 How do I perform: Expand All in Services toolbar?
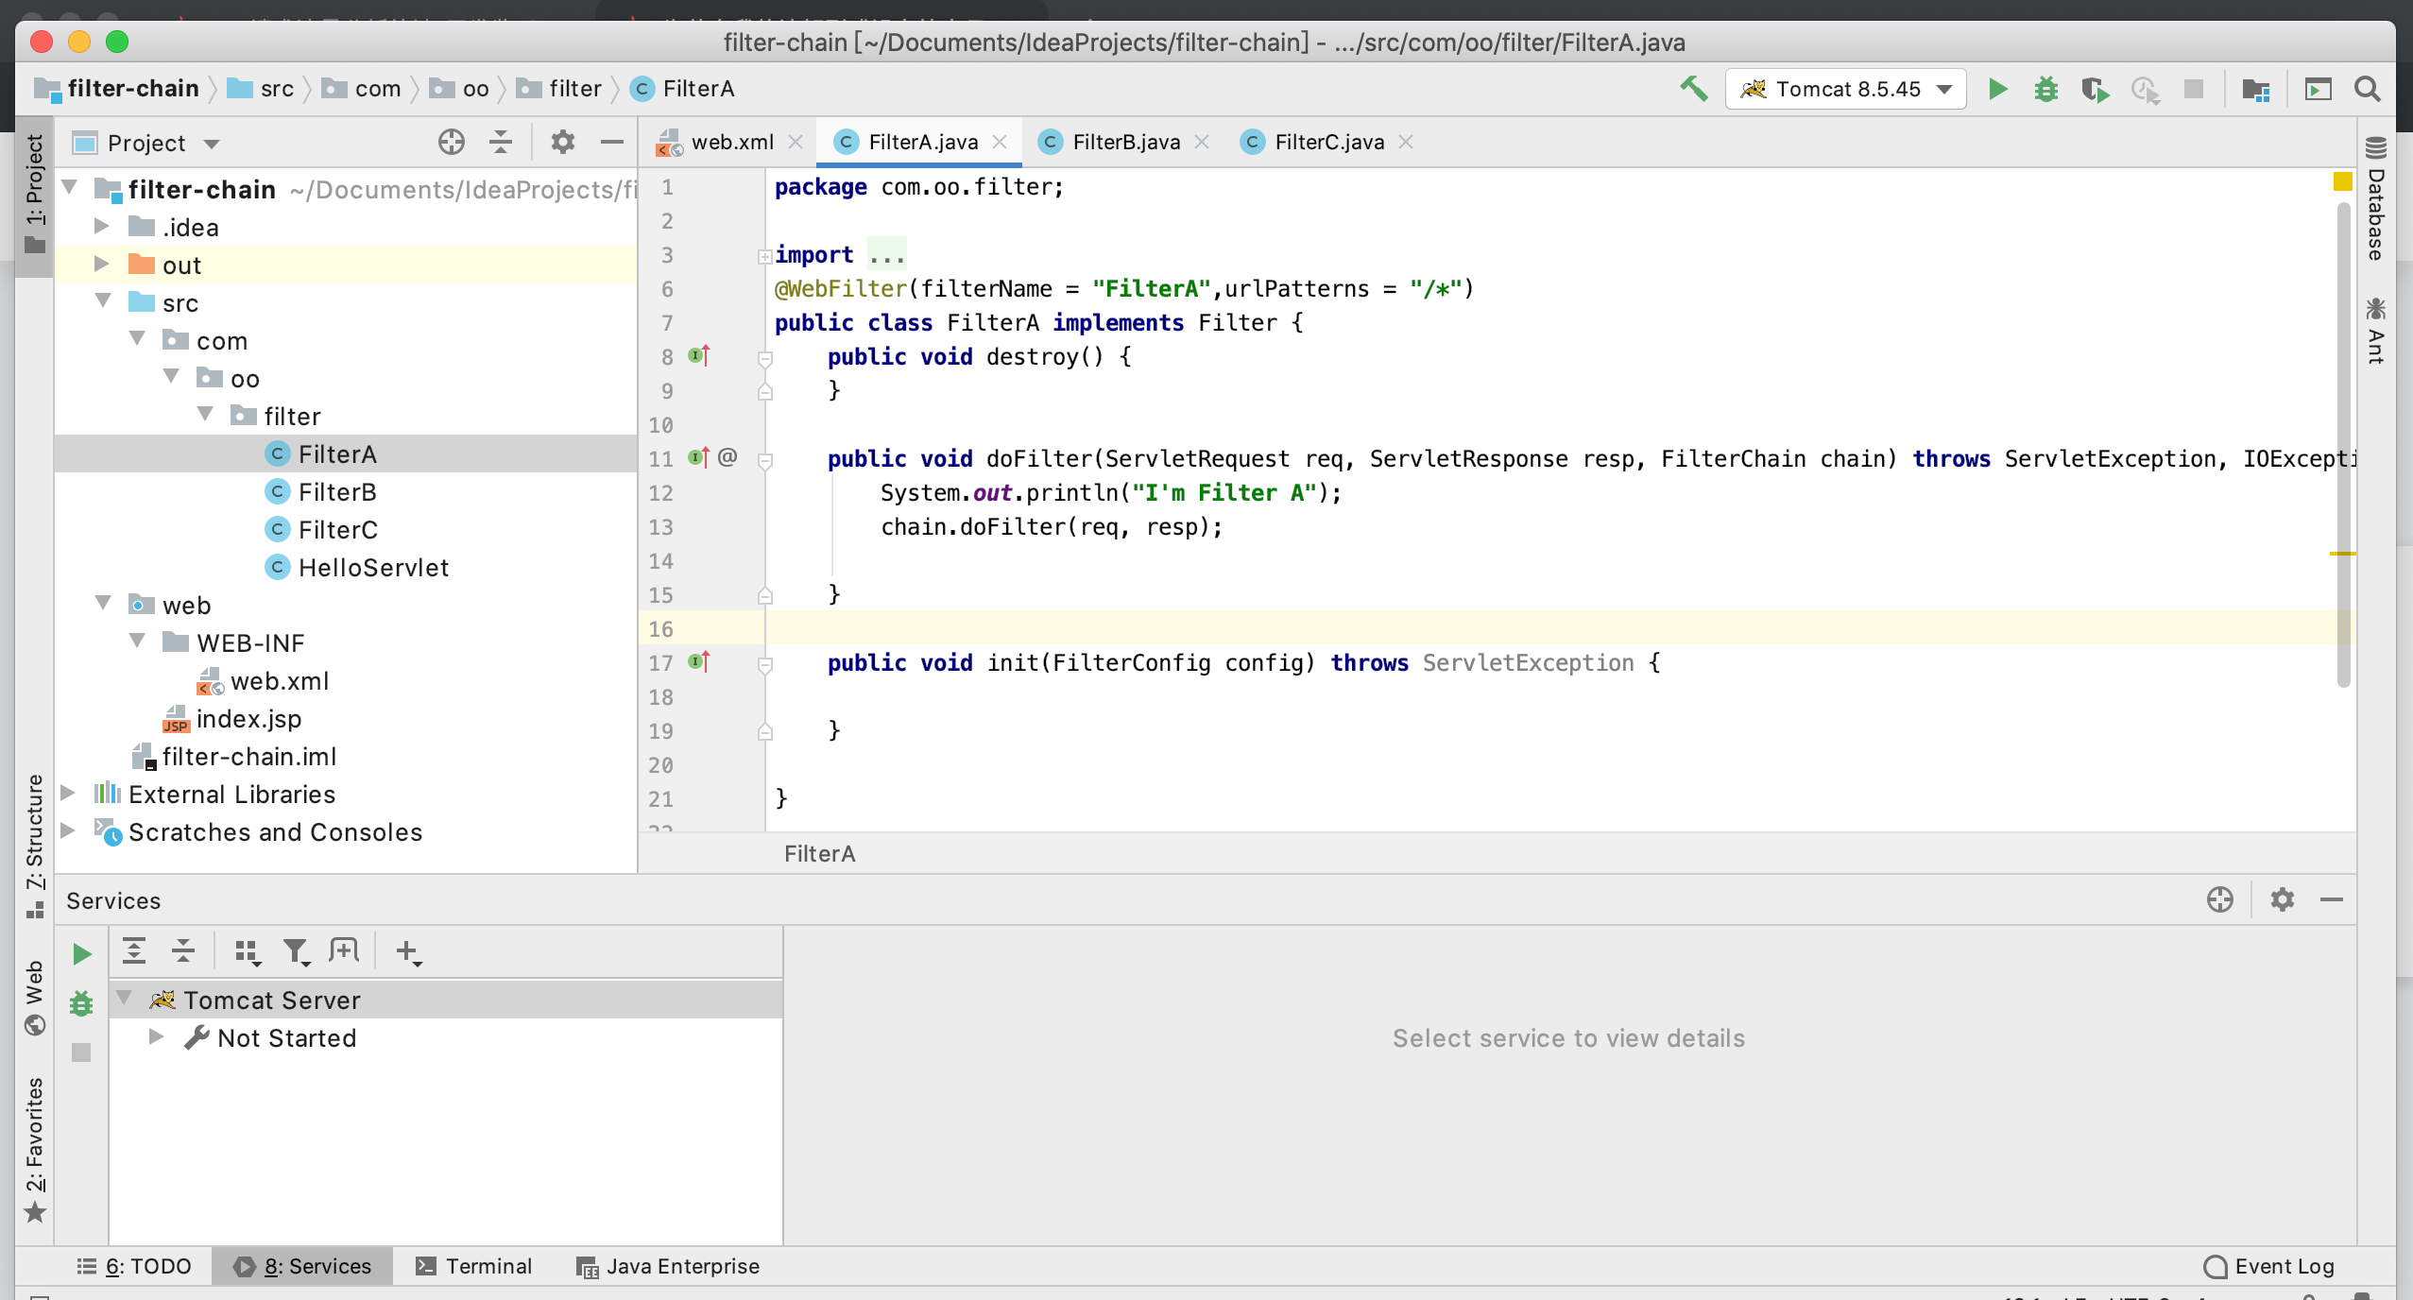134,950
